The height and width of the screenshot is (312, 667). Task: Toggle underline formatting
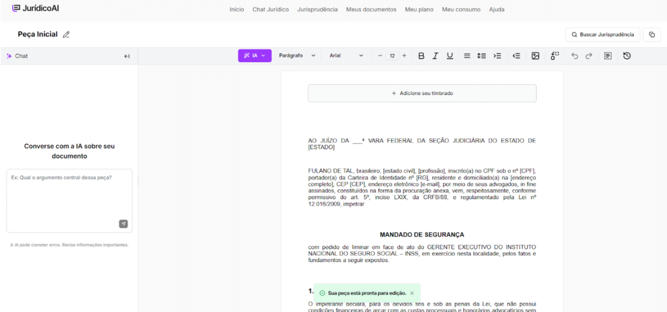pyautogui.click(x=449, y=56)
